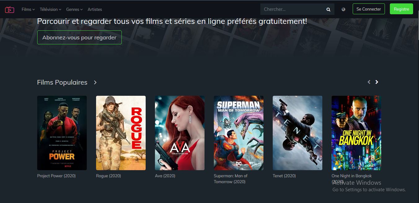Go to previous popular films slide
The width and height of the screenshot is (419, 203).
369,82
